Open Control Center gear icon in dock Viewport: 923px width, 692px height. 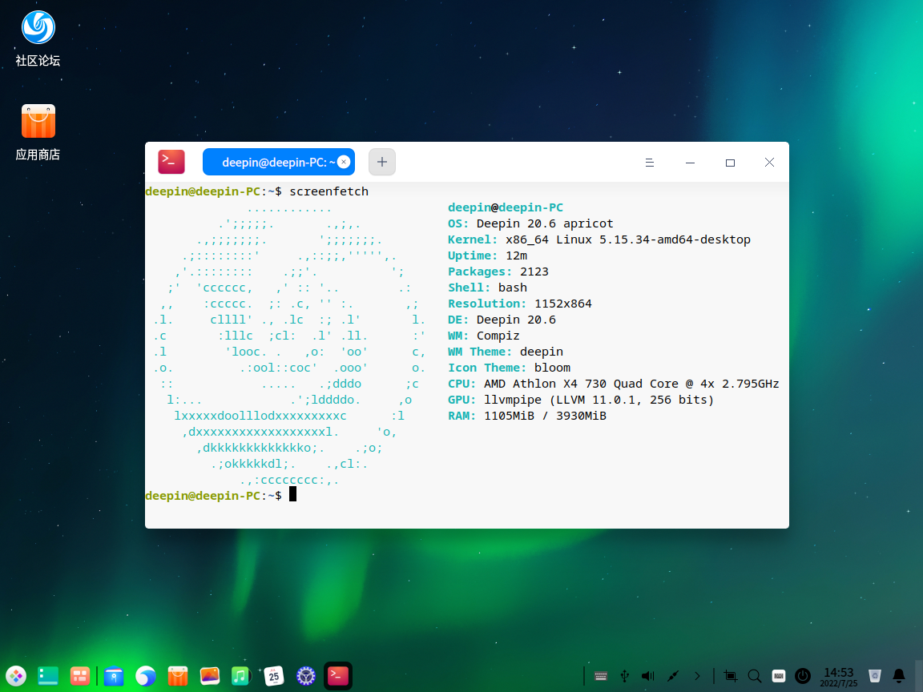(305, 676)
